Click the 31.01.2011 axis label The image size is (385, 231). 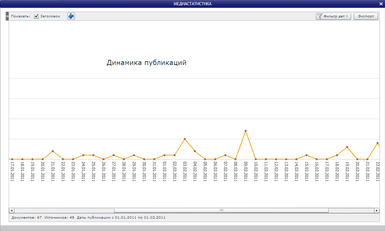tap(154, 172)
